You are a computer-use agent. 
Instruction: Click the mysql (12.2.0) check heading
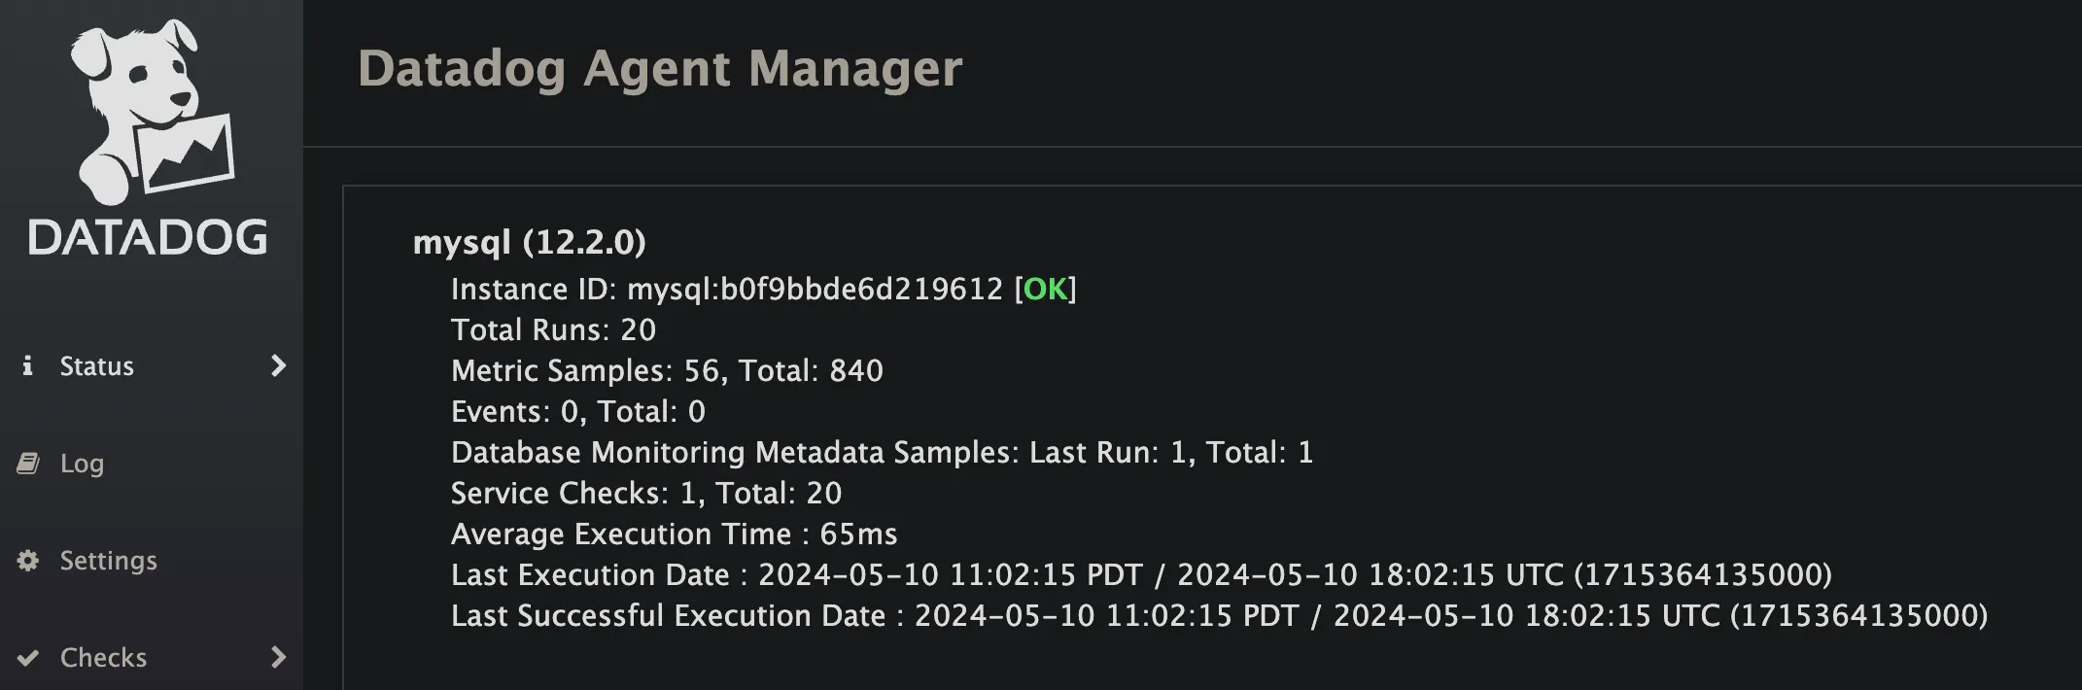(529, 242)
